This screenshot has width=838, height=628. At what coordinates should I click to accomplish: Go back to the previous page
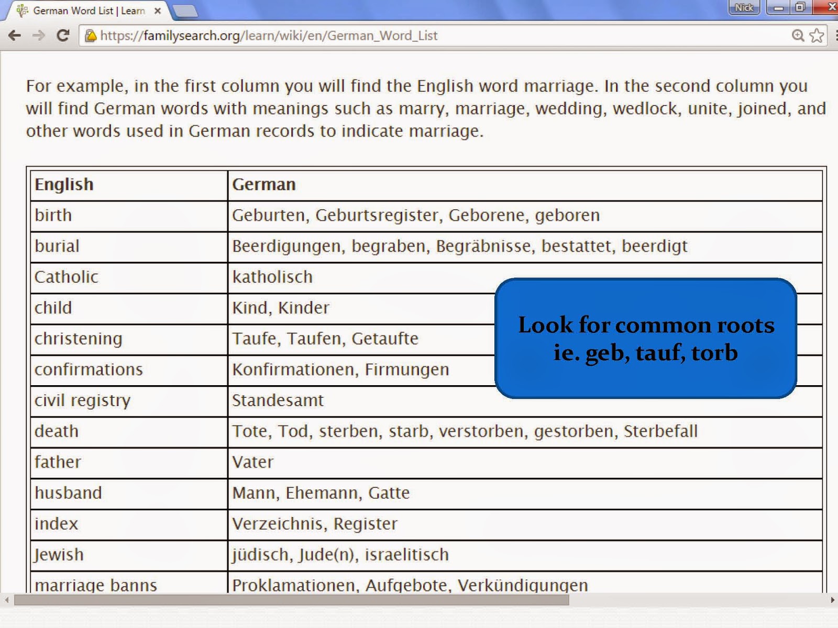(15, 36)
